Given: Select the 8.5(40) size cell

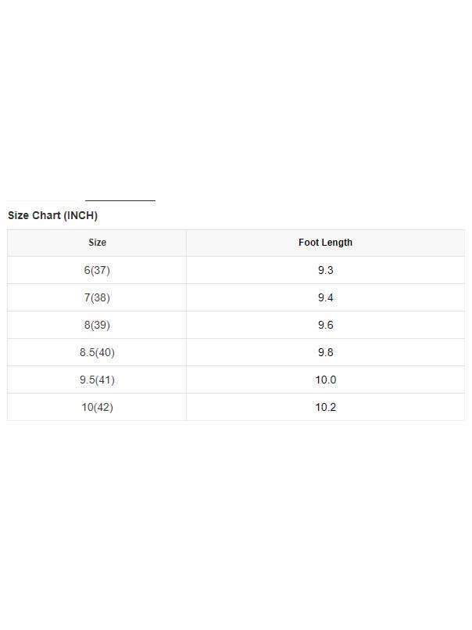Looking at the screenshot, I should 97,352.
